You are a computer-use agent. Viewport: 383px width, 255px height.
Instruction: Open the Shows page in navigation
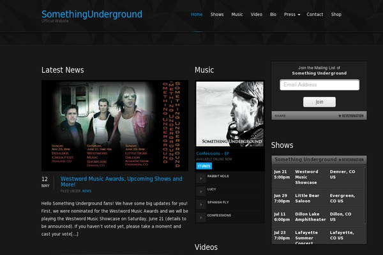[x=217, y=15]
